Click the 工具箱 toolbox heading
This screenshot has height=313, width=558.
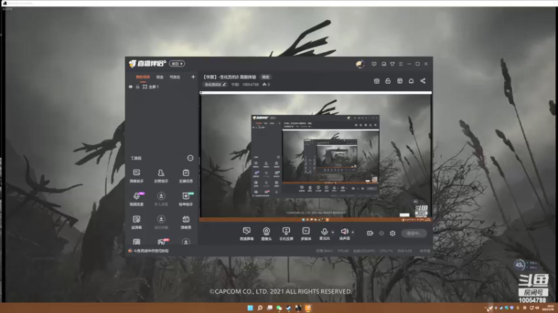(136, 158)
